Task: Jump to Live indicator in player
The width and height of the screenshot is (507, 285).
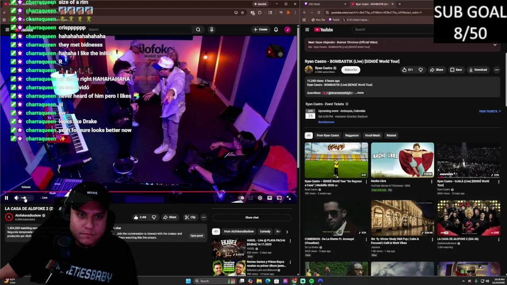Action: (x=44, y=198)
